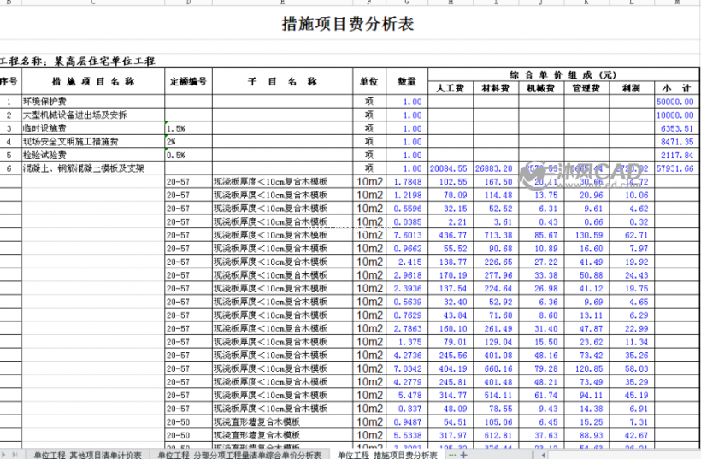
Task: Click the 单位 header cell
Action: point(369,81)
